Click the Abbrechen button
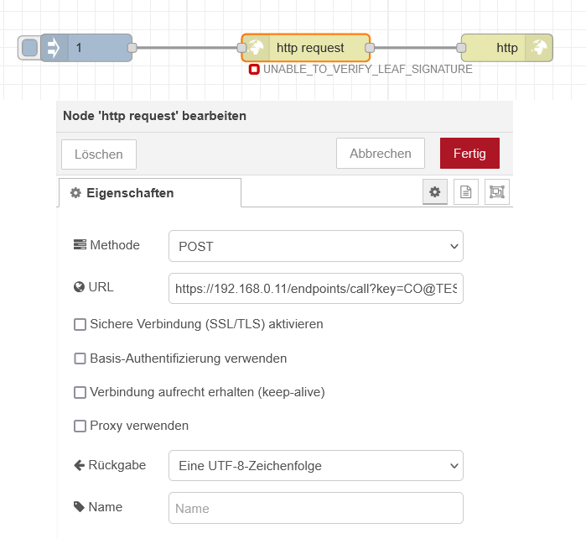This screenshot has width=586, height=539. pos(381,154)
